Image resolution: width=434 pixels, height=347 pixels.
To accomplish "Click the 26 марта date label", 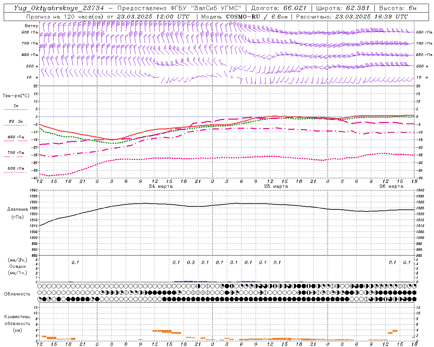I will 391,186.
